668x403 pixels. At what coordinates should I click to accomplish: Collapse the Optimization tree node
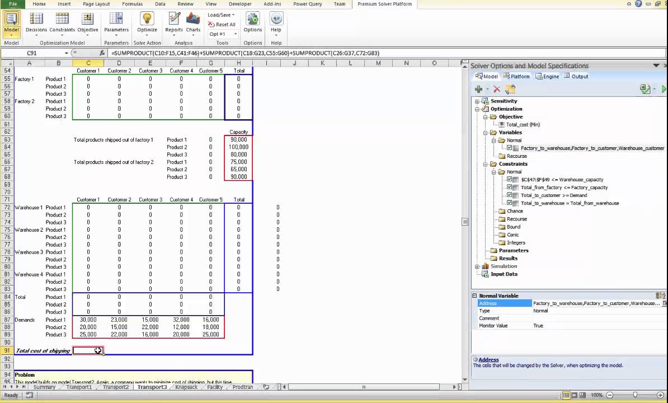tap(477, 109)
